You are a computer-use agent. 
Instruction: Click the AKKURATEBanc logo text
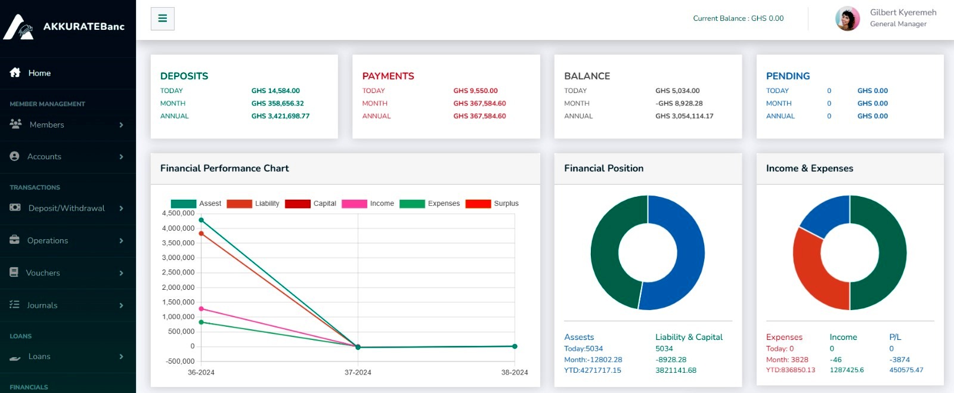pos(83,26)
